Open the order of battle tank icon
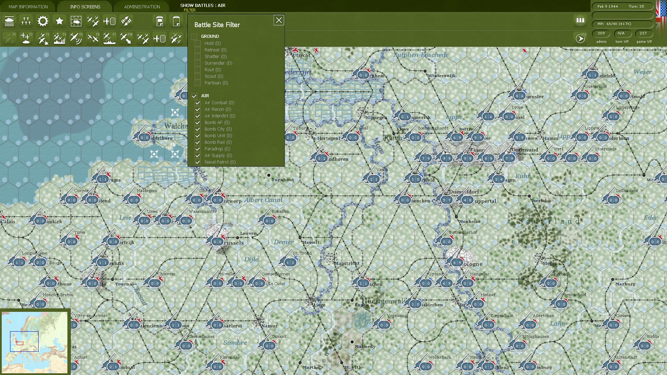This screenshot has height=375, width=667. tap(9, 21)
